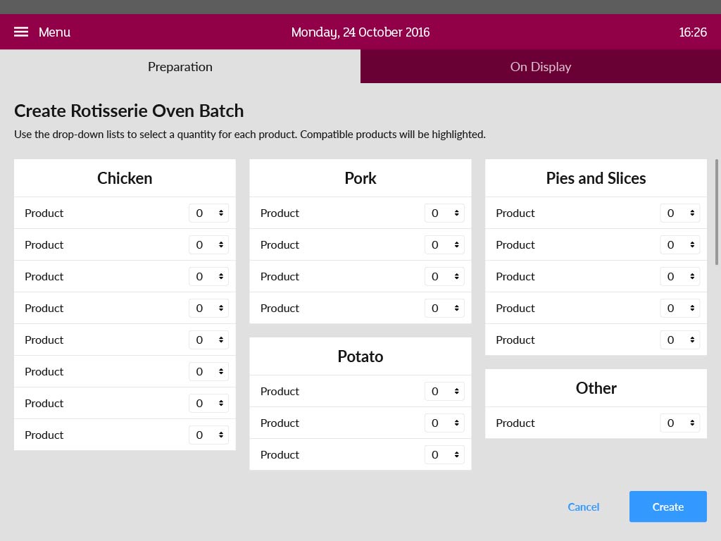
Task: Expand third Potato product quantity dropdown
Action: tap(444, 454)
